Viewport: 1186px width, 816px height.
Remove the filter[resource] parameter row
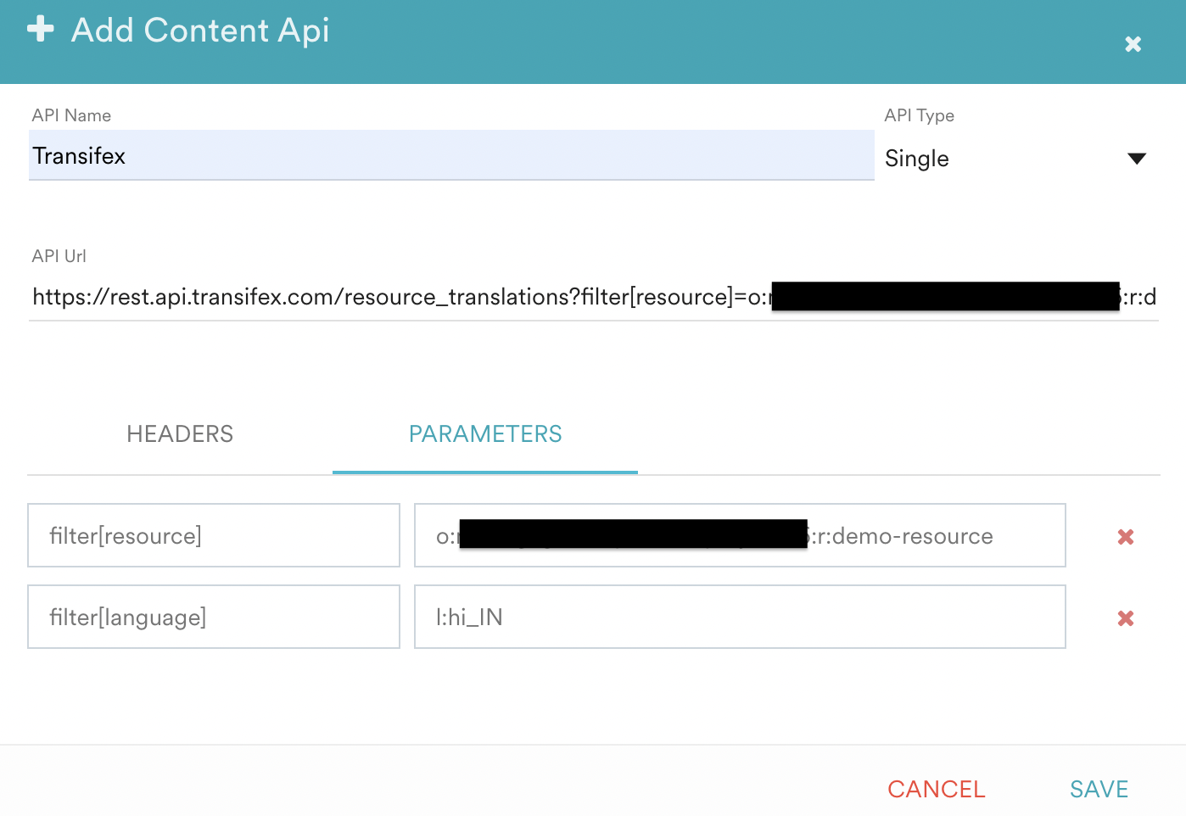coord(1126,536)
